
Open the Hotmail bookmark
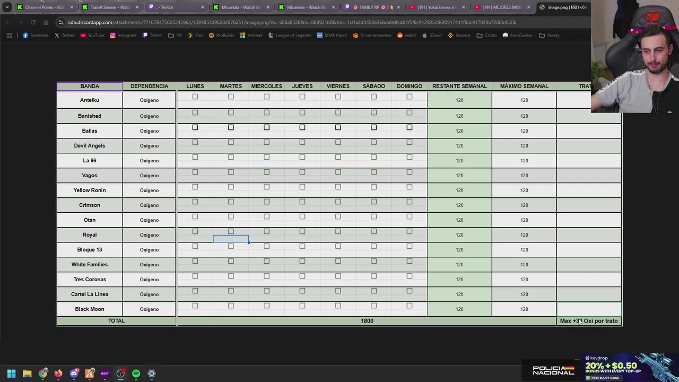pos(251,36)
